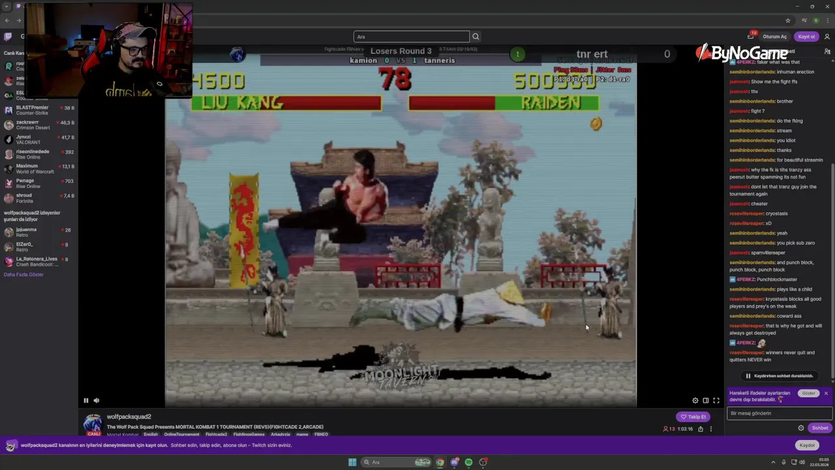Viewport: 835px width, 470px height.
Task: Click the 'Fightcade2' tag
Action: 216,434
